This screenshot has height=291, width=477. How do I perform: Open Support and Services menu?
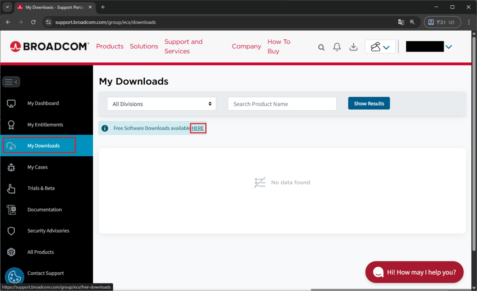click(x=183, y=47)
